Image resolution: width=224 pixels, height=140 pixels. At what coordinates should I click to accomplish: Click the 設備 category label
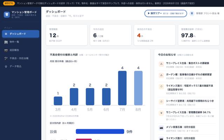coord(53,132)
